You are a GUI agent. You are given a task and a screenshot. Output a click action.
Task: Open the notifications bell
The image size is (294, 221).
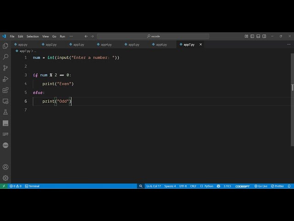pyautogui.click(x=289, y=186)
